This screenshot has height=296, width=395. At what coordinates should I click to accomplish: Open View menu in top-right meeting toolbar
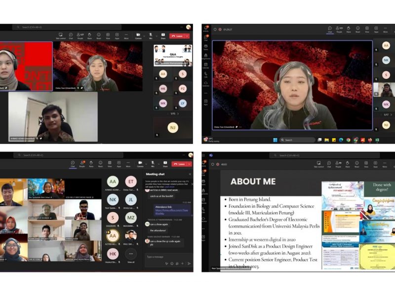click(367, 29)
